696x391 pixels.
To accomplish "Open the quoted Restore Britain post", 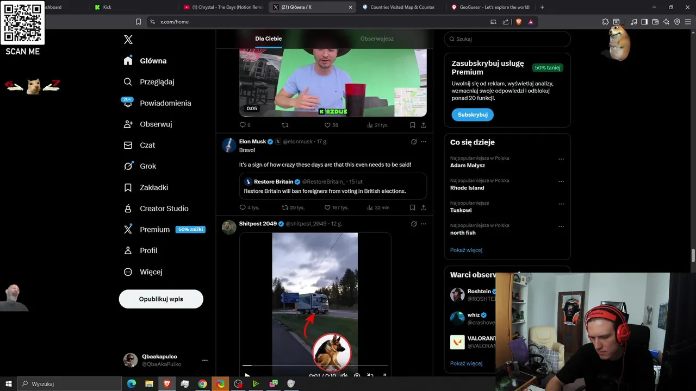I will (x=333, y=186).
